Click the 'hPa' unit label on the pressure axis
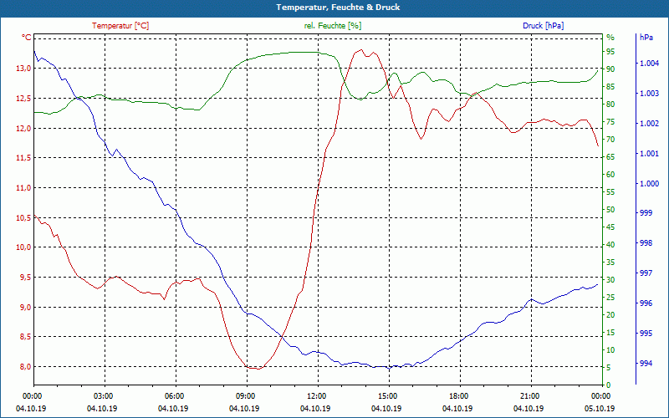The width and height of the screenshot is (669, 418). [646, 38]
